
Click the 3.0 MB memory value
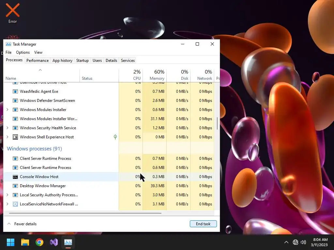point(158,195)
